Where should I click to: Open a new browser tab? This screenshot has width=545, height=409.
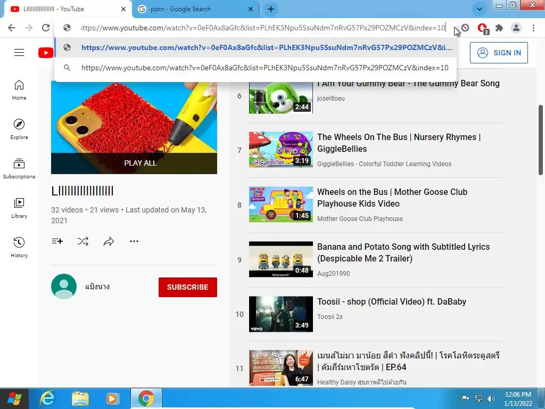pyautogui.click(x=271, y=9)
